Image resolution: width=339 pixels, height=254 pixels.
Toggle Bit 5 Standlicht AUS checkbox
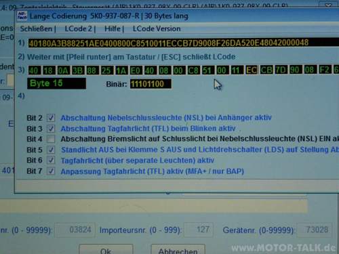click(x=51, y=150)
